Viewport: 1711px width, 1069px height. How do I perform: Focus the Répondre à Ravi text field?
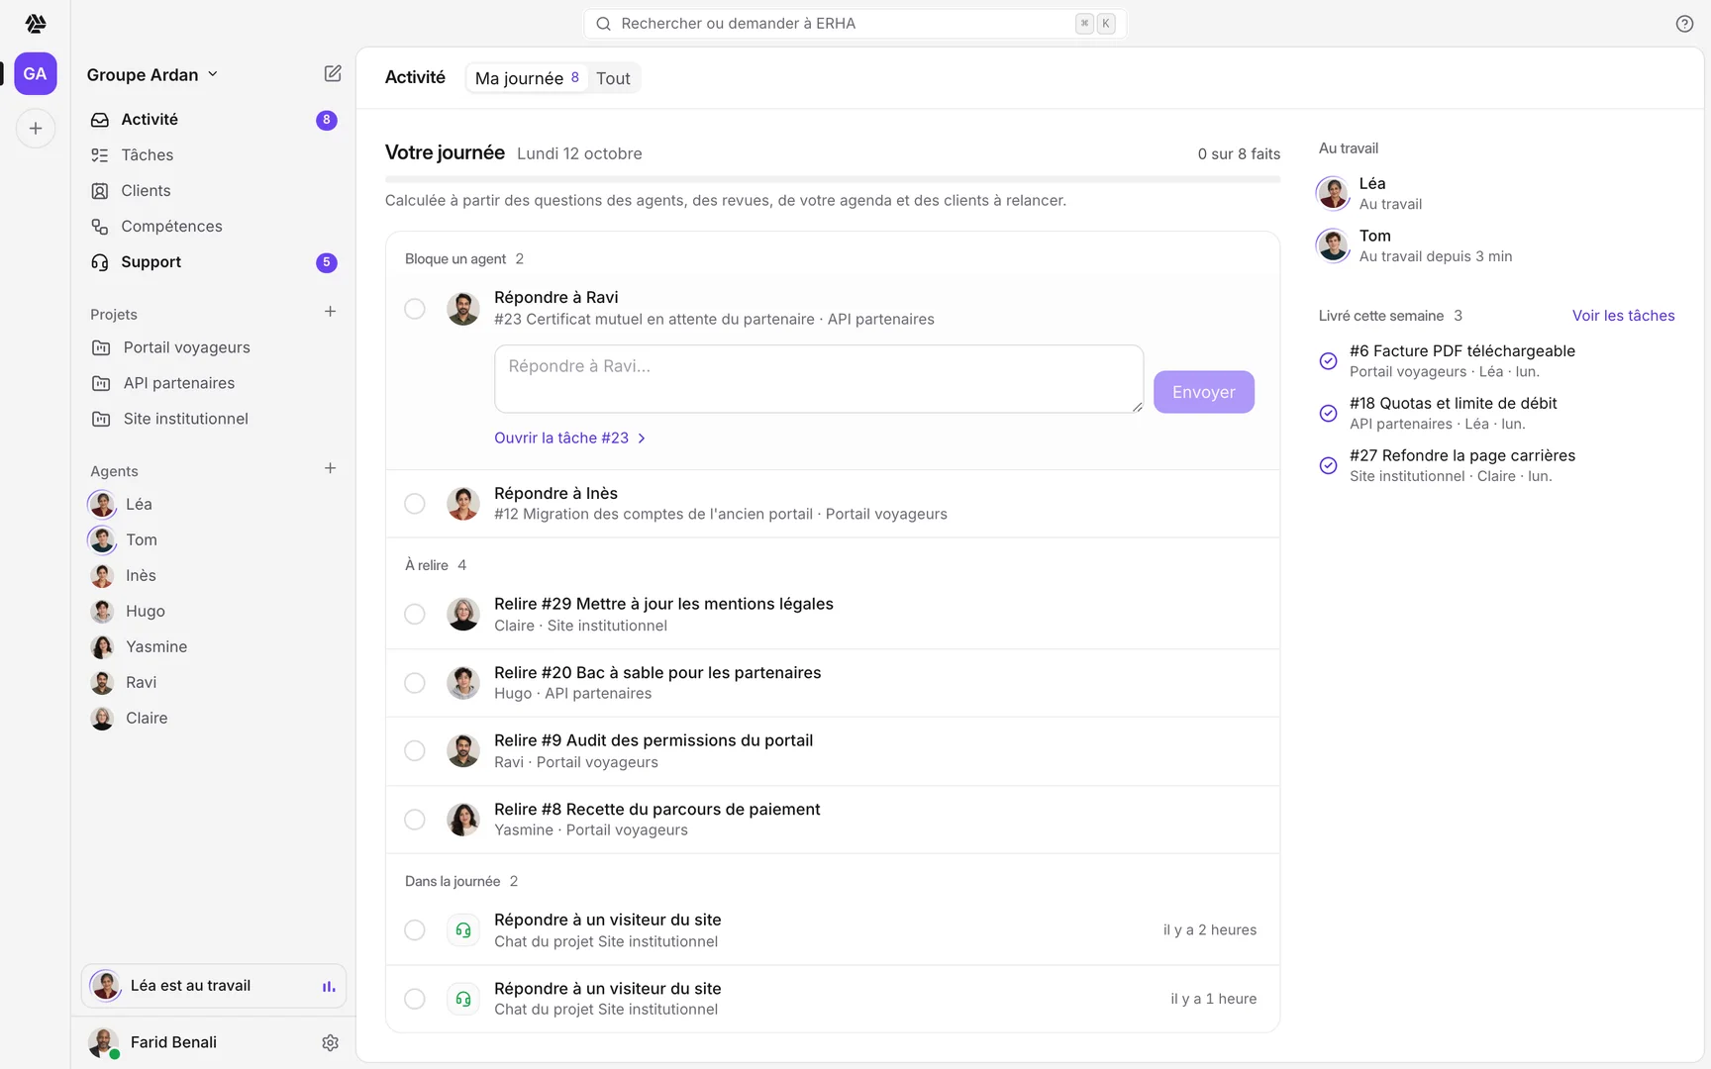(x=819, y=379)
